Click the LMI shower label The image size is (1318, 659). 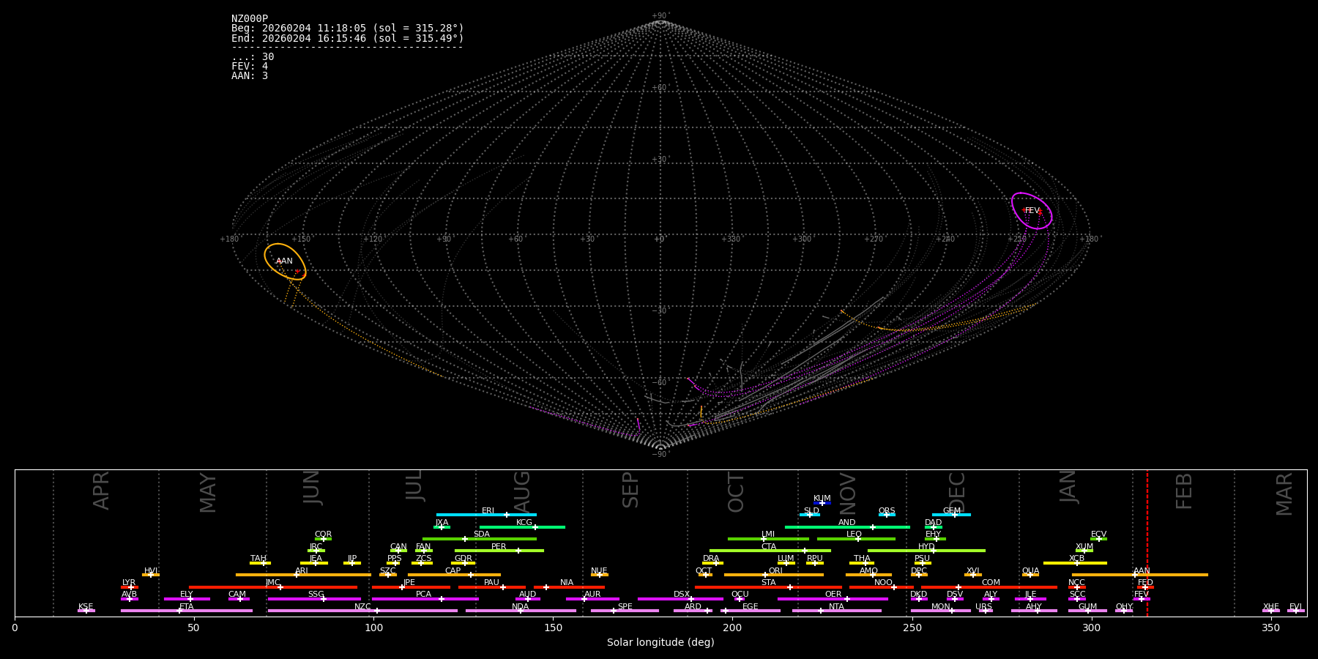click(767, 535)
